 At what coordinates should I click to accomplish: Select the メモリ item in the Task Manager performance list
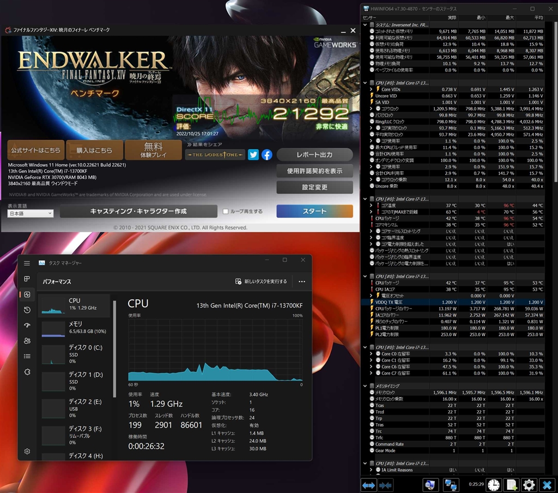tap(74, 328)
